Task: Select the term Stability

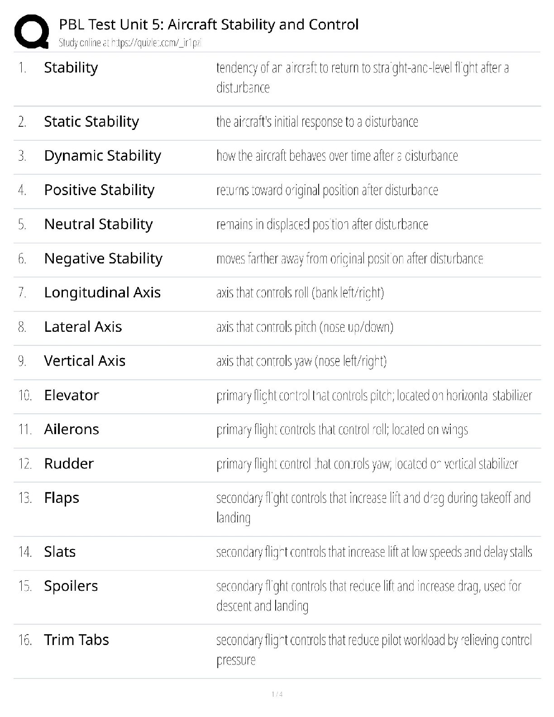Action: [x=71, y=67]
